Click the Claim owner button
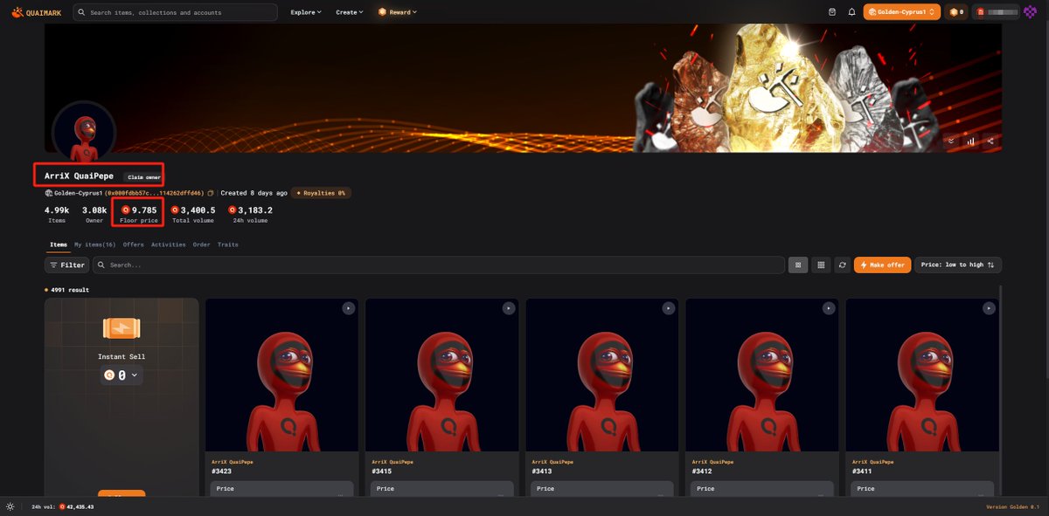Viewport: 1049px width, 516px height. click(x=143, y=177)
